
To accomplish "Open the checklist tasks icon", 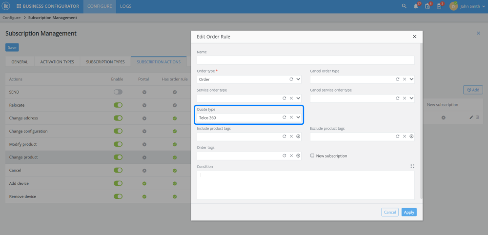I will click(427, 6).
